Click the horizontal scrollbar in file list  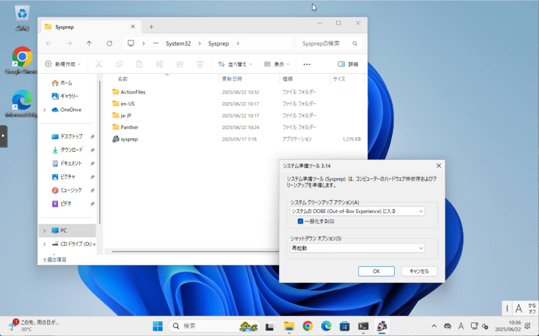196,251
